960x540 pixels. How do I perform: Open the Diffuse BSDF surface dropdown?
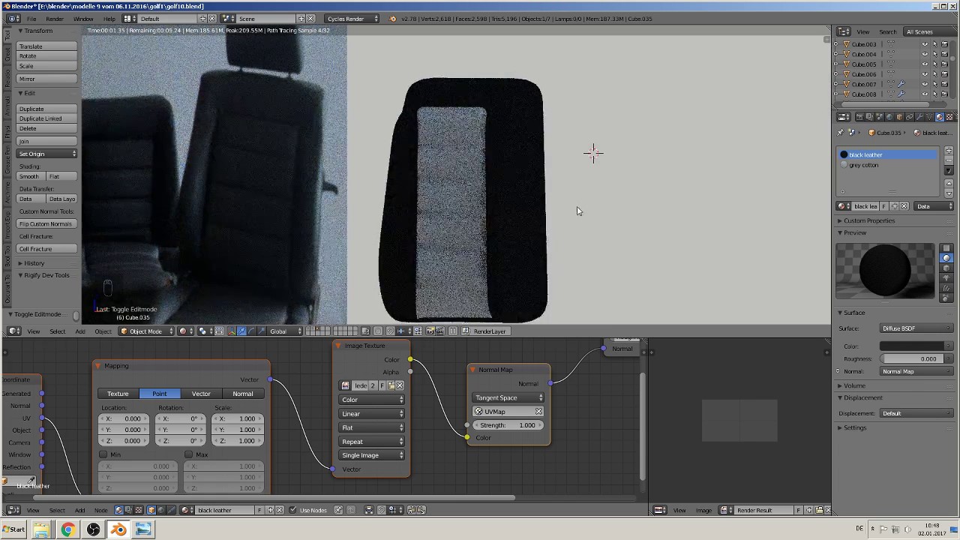[x=916, y=328]
